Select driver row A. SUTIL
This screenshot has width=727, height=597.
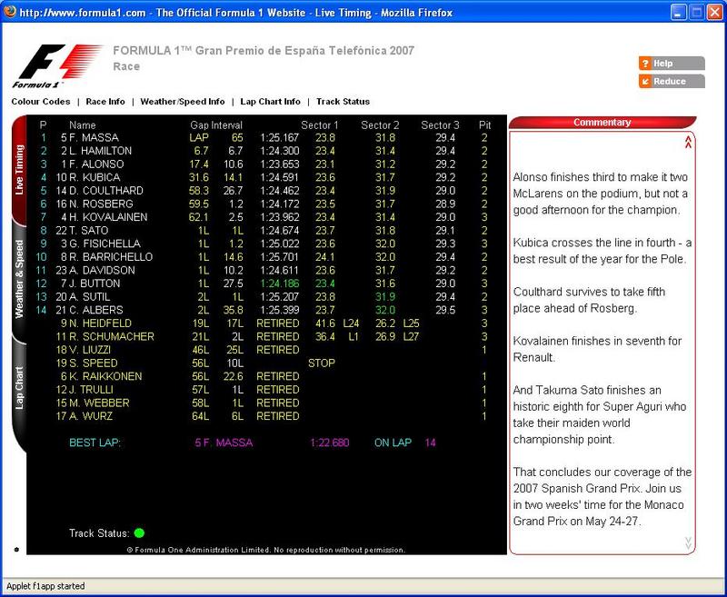(264, 296)
